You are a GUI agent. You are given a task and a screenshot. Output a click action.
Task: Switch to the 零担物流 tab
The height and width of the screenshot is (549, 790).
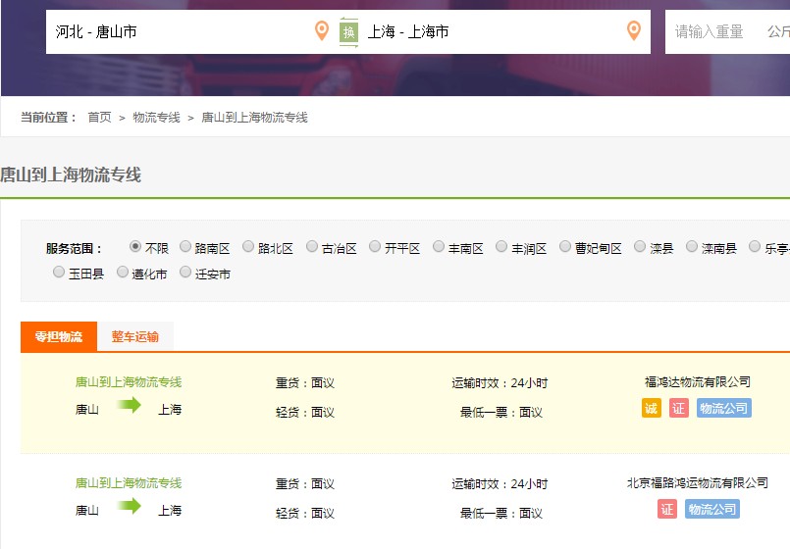click(x=59, y=336)
